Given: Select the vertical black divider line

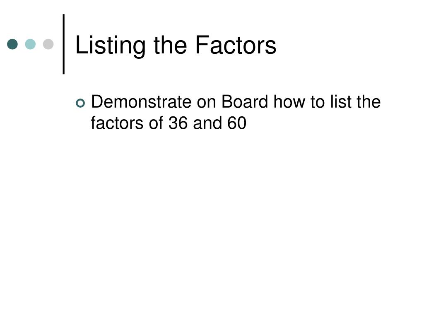Looking at the screenshot, I should [64, 44].
